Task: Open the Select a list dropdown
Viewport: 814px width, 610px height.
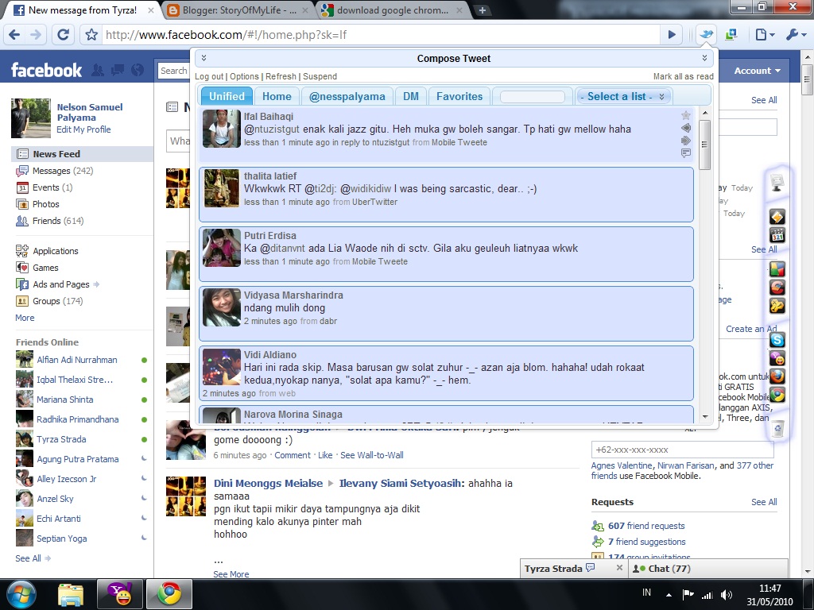Action: click(x=623, y=96)
